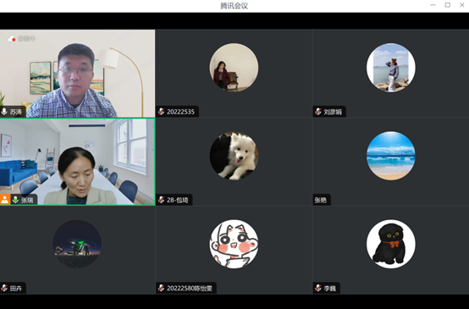Select the cartoon face avatar of 20222580陈怡雯
Screen dimensions: 469x309
tap(234, 244)
